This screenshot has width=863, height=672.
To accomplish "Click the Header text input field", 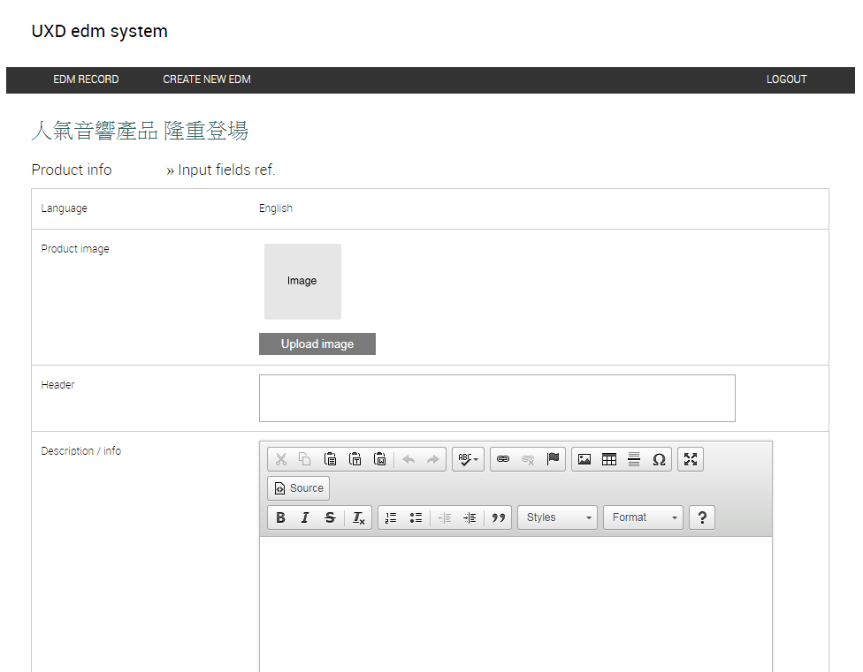I will pos(497,398).
